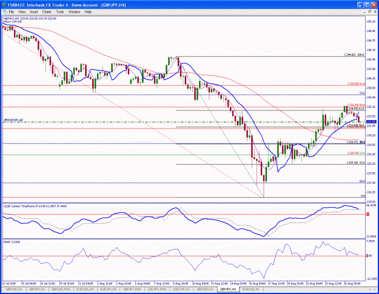Viewport: 379px width, 294px height.
Task: Open the View menu
Action: pyautogui.click(x=22, y=12)
